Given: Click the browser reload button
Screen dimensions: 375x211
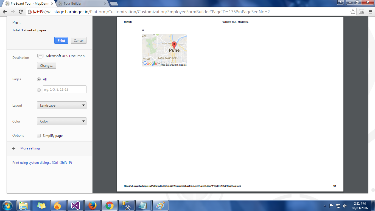Looking at the screenshot, I should pyautogui.click(x=21, y=12).
